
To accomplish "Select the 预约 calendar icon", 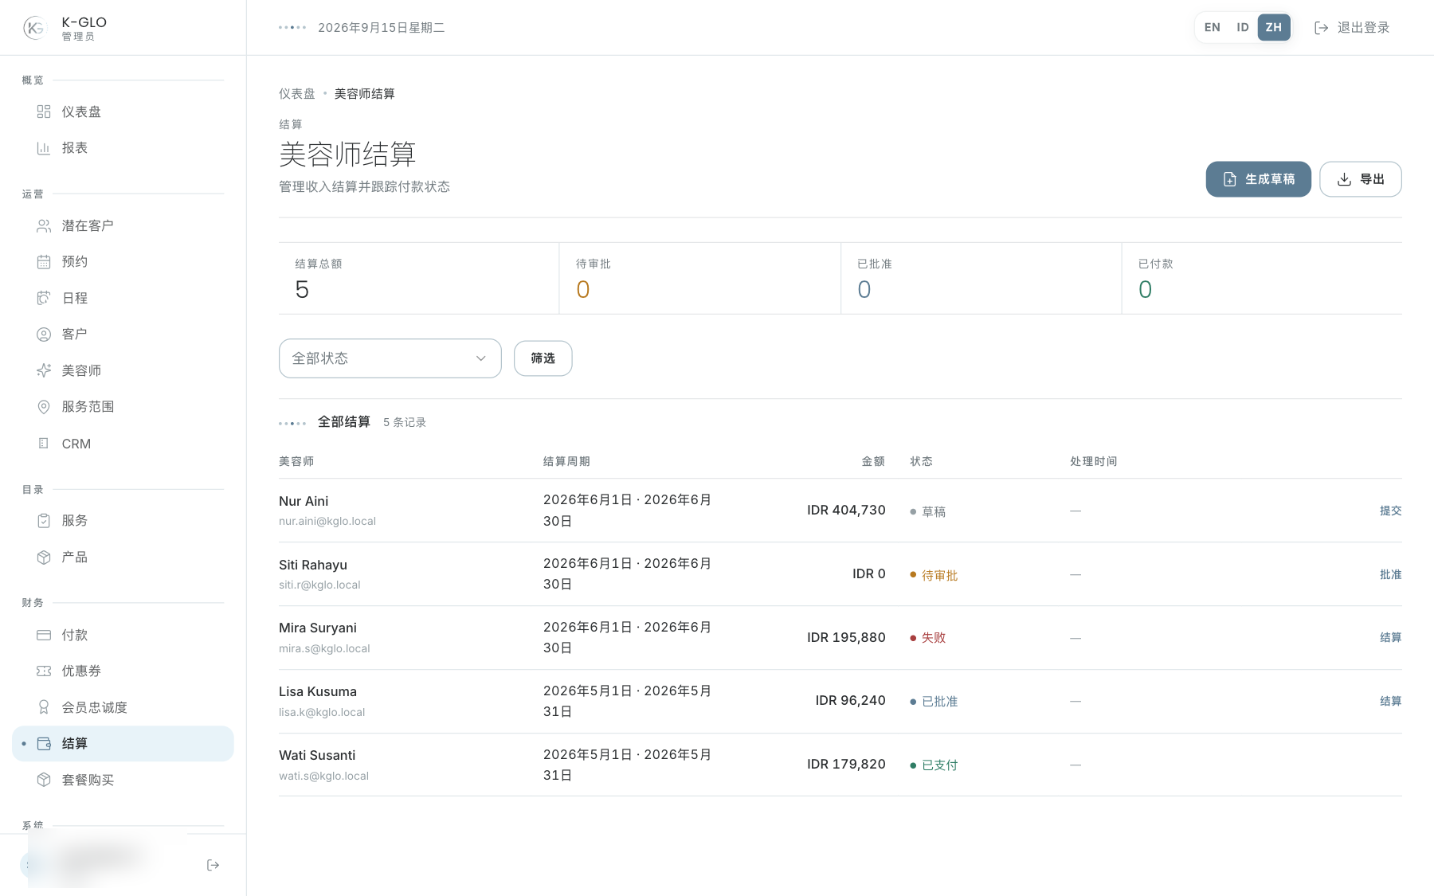I will click(44, 262).
